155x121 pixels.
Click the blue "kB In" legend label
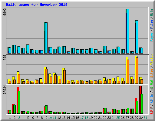[152, 99]
